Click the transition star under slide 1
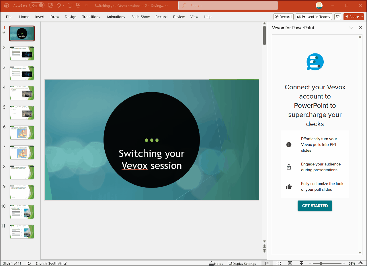Viewport: 367px width, 266px height. [4, 32]
